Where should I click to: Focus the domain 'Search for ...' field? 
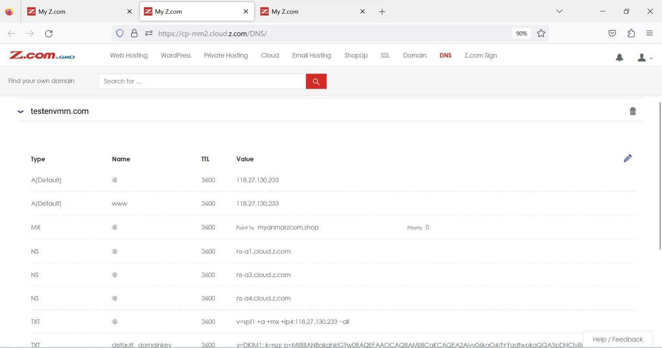click(x=202, y=81)
